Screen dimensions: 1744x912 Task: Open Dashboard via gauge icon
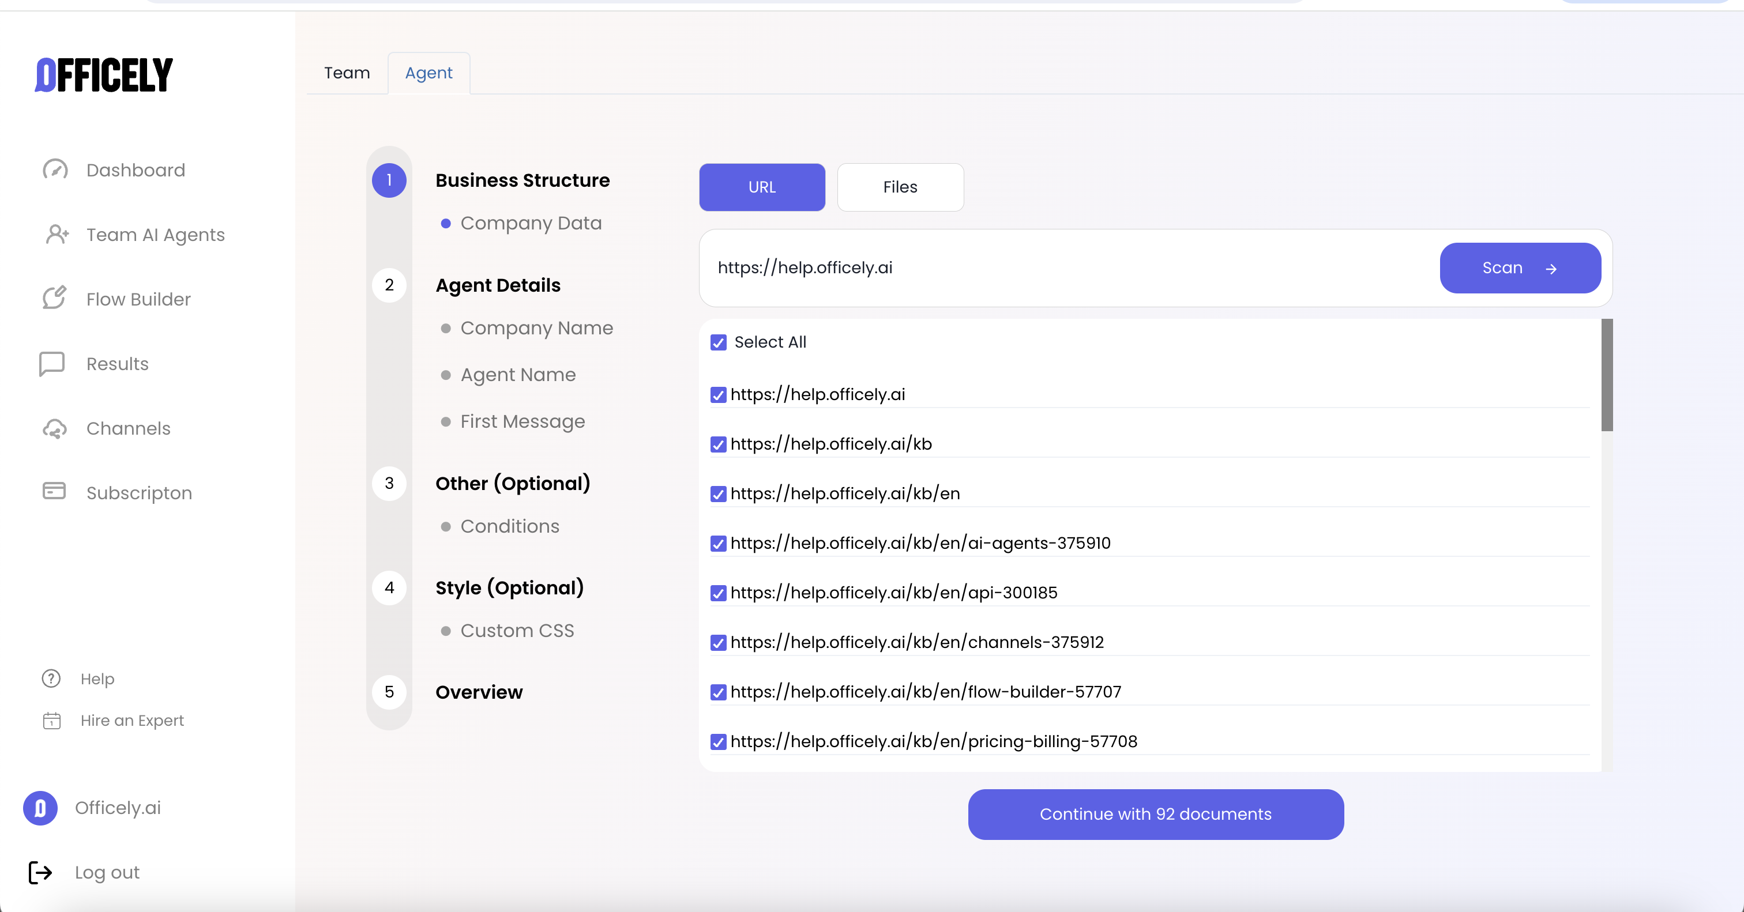pyautogui.click(x=55, y=170)
